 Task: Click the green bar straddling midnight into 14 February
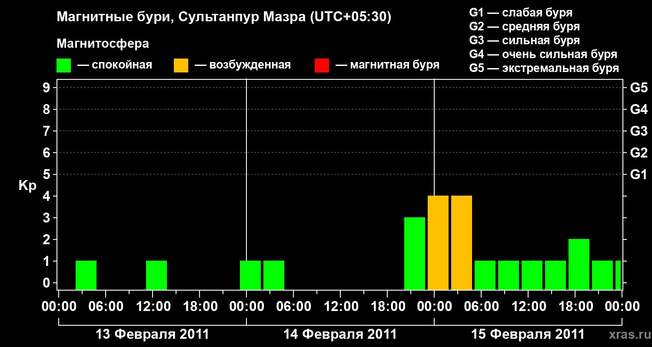click(250, 275)
